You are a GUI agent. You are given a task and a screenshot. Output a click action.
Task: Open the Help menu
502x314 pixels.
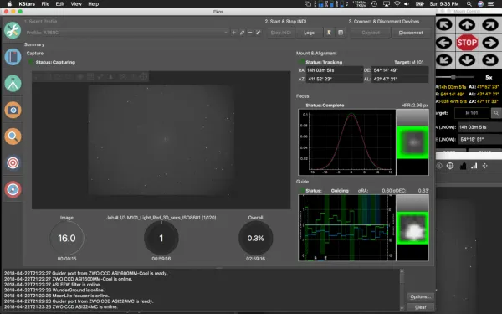coord(93,4)
